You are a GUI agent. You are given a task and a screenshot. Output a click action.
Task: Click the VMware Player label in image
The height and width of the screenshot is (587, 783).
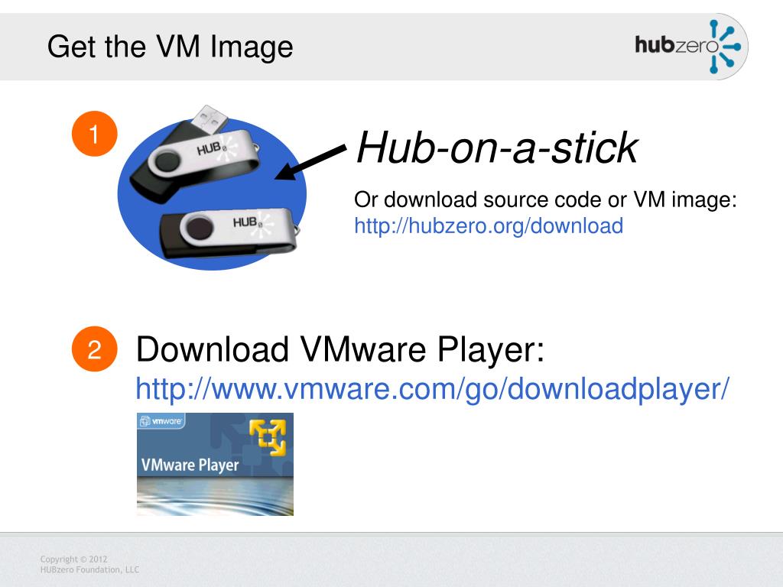[x=190, y=465]
